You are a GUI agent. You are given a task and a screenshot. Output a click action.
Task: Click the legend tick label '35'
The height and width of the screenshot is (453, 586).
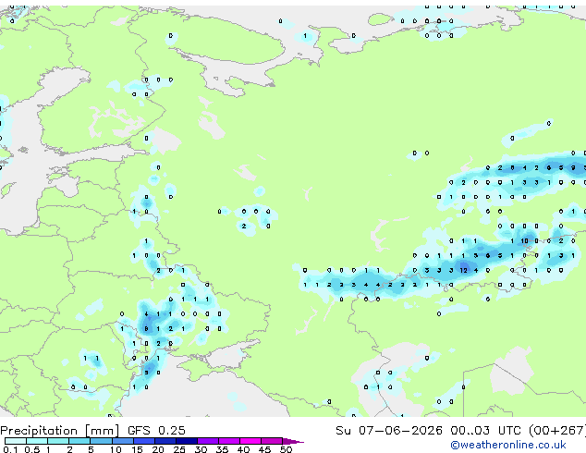tap(222, 449)
